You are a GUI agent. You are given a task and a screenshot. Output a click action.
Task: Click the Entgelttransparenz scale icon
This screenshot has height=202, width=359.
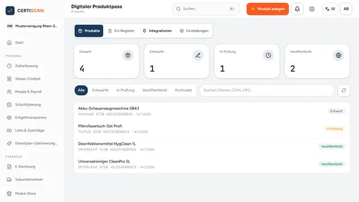coord(9,117)
